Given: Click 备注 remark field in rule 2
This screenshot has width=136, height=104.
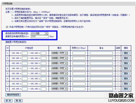Looking at the screenshot, I should pos(101,58).
